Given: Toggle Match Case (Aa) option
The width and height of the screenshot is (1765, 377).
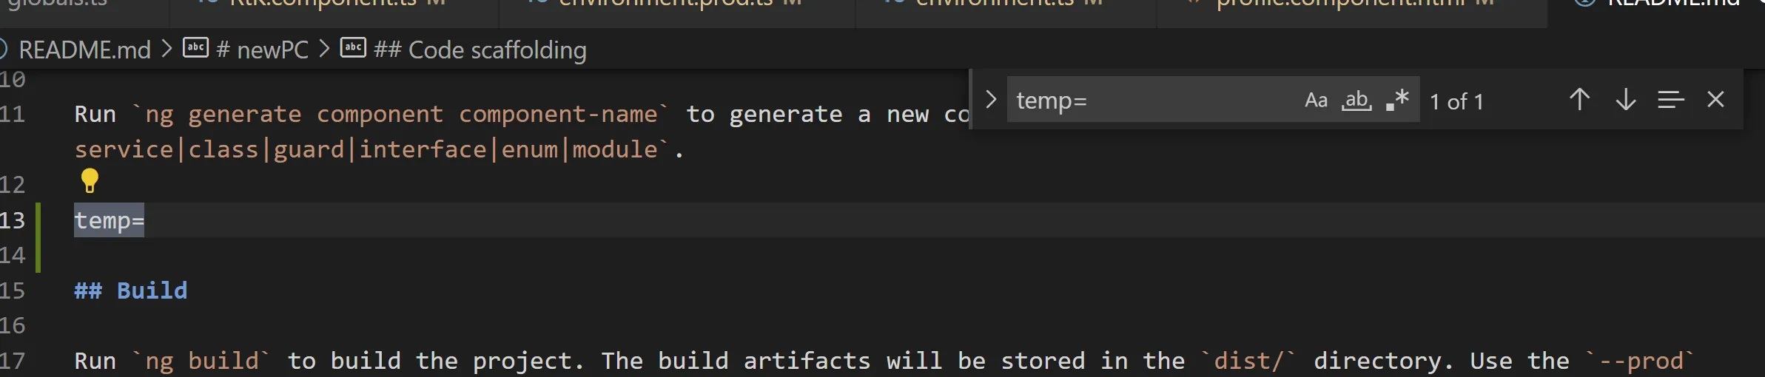Looking at the screenshot, I should (1316, 101).
